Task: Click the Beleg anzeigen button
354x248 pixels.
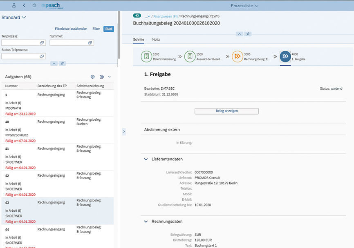Action: click(x=226, y=111)
